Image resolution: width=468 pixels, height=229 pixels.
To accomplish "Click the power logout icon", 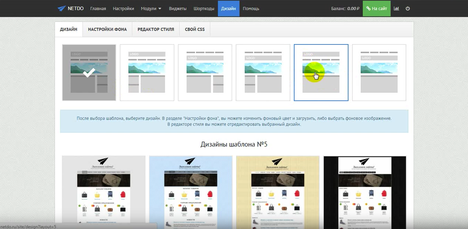I will click(x=408, y=9).
